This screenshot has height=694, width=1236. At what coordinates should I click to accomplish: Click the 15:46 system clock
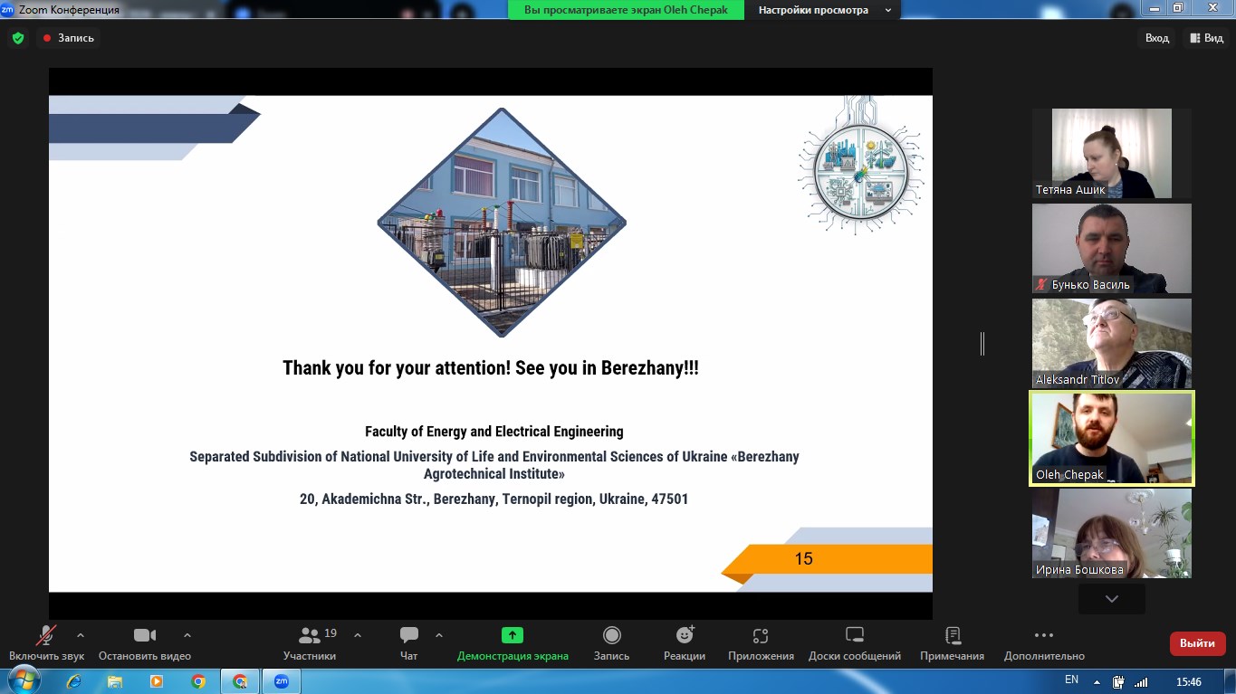[1188, 682]
